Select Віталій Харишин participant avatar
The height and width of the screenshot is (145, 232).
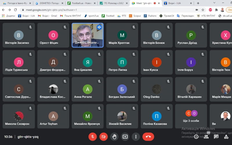click(191, 89)
